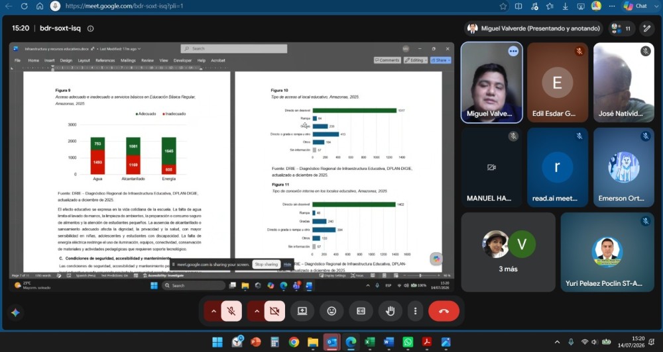Select the '3 más' participants tile
The image size is (663, 352).
[509, 252]
